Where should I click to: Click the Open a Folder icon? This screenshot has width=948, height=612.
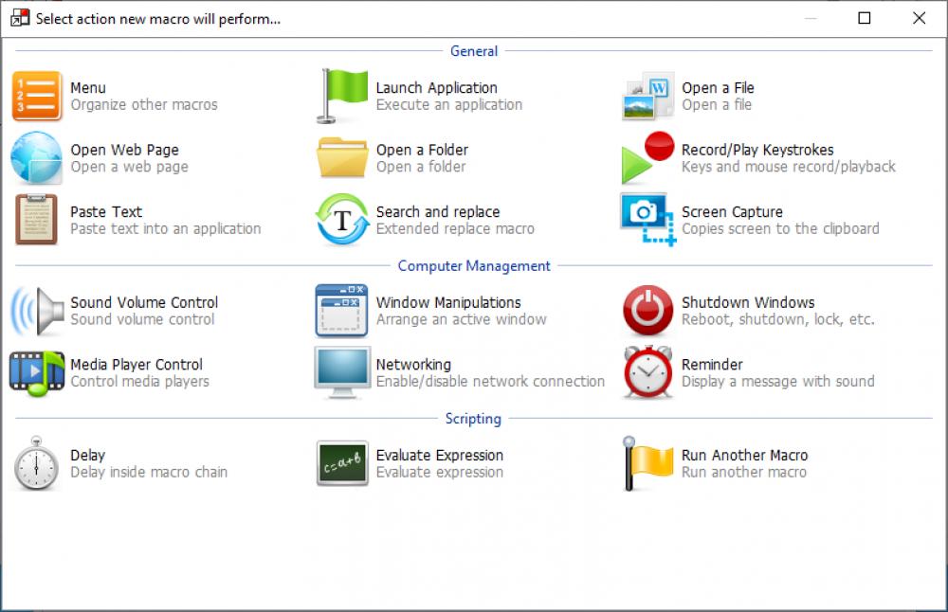pos(341,157)
